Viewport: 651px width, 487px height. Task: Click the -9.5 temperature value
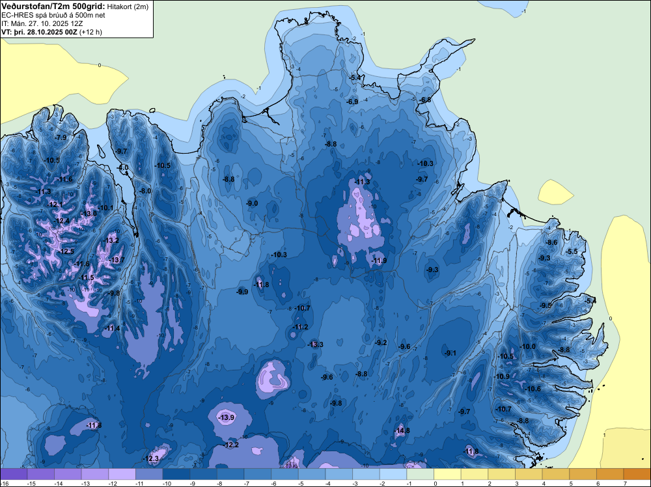tap(546, 305)
